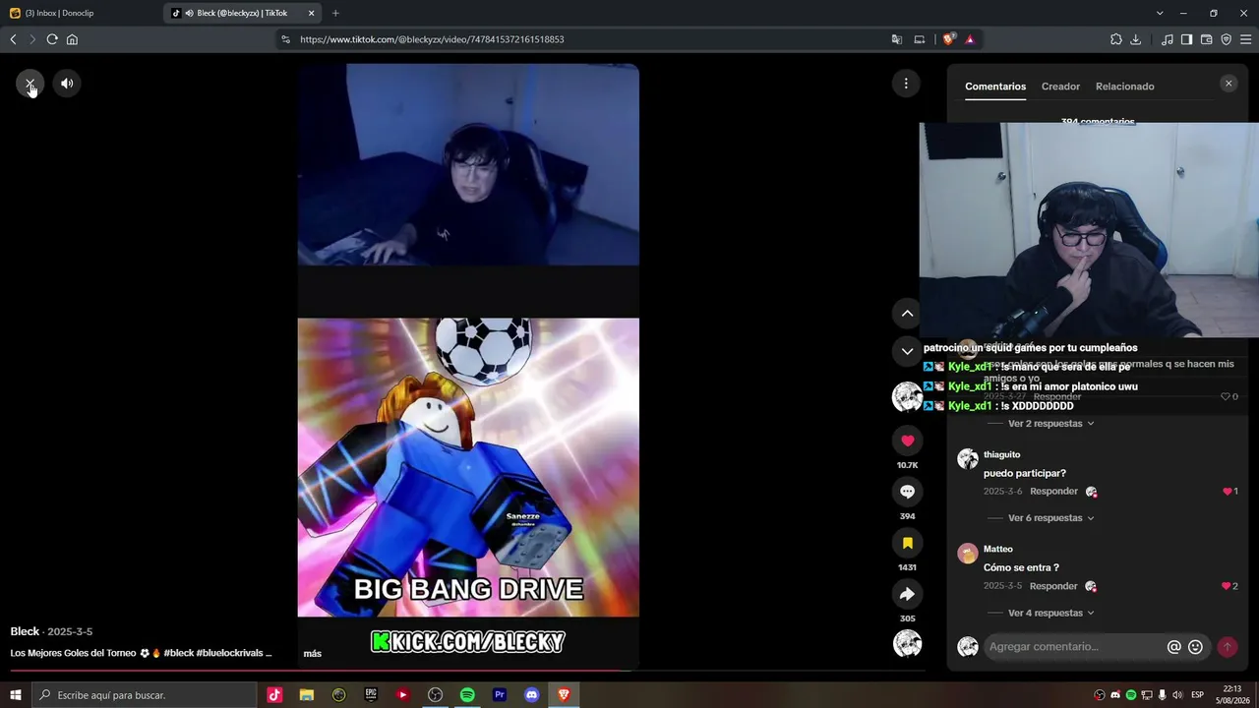Go back in browser history
The width and height of the screenshot is (1259, 708).
tap(13, 39)
